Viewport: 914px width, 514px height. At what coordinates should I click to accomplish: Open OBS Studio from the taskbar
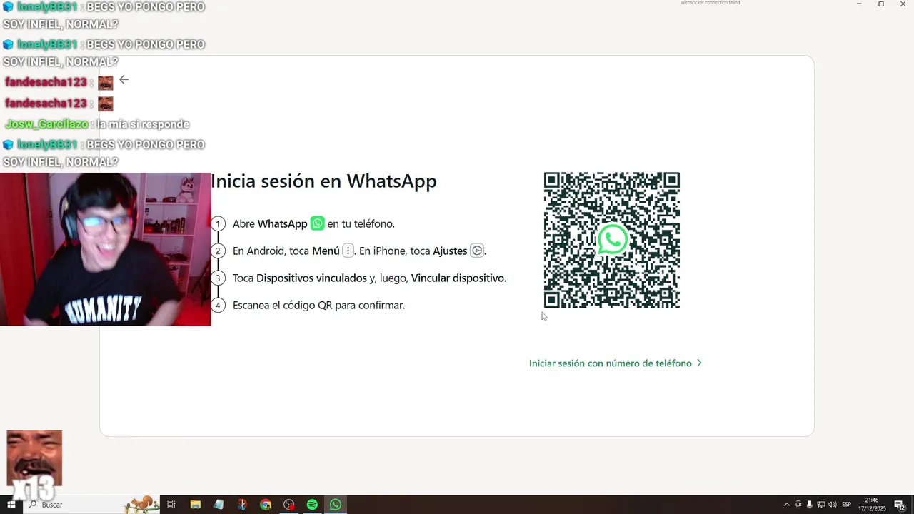pyautogui.click(x=289, y=505)
